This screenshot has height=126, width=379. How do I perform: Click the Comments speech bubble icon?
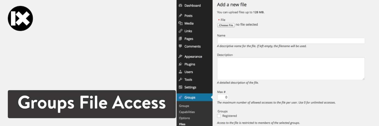tap(180, 46)
